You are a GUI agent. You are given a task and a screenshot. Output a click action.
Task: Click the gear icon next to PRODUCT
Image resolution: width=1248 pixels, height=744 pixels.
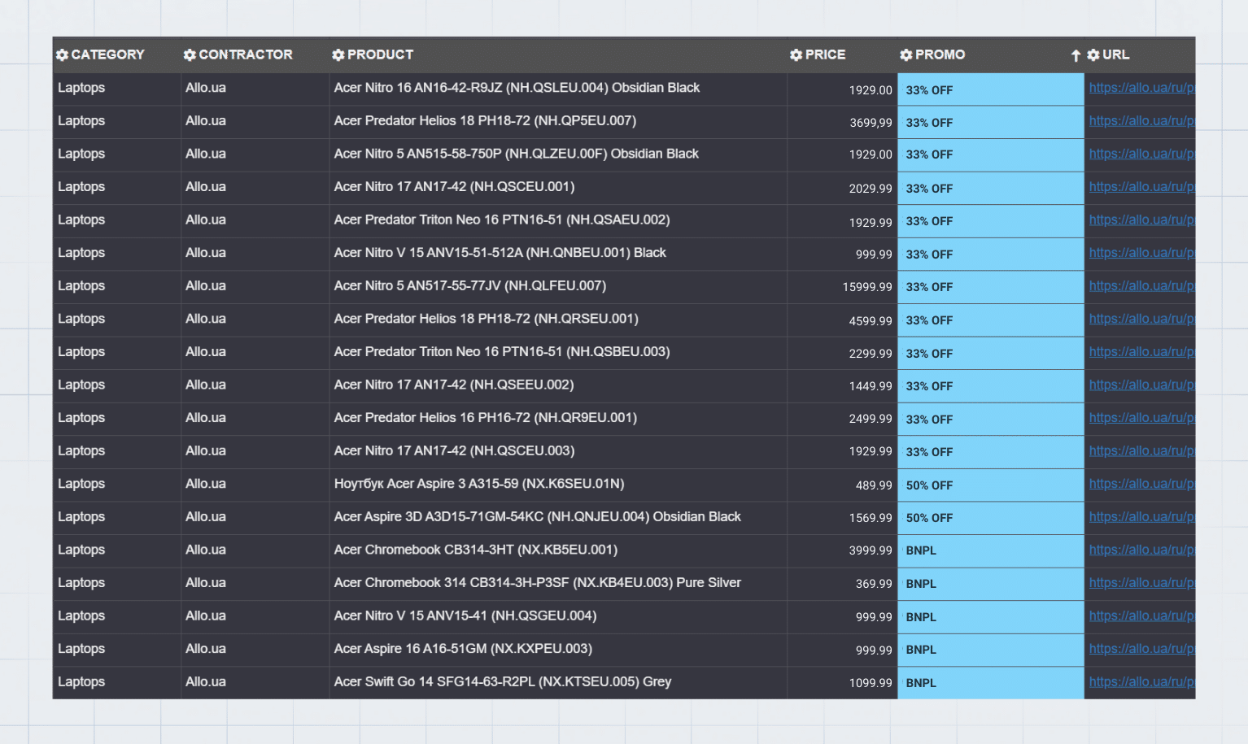coord(338,55)
